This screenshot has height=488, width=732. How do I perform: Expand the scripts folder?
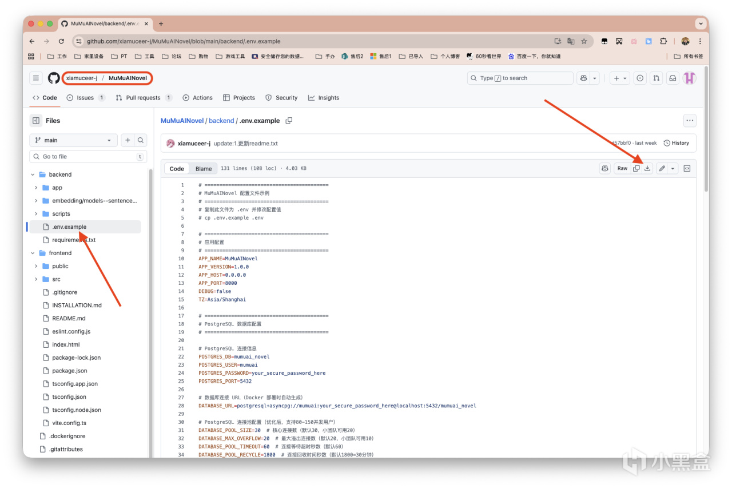pos(37,214)
